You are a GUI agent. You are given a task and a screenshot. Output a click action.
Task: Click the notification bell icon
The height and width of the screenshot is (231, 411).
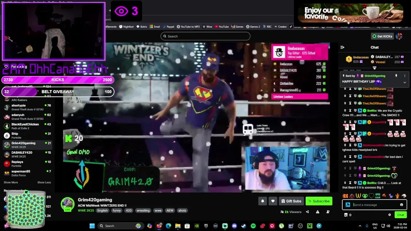click(262, 201)
